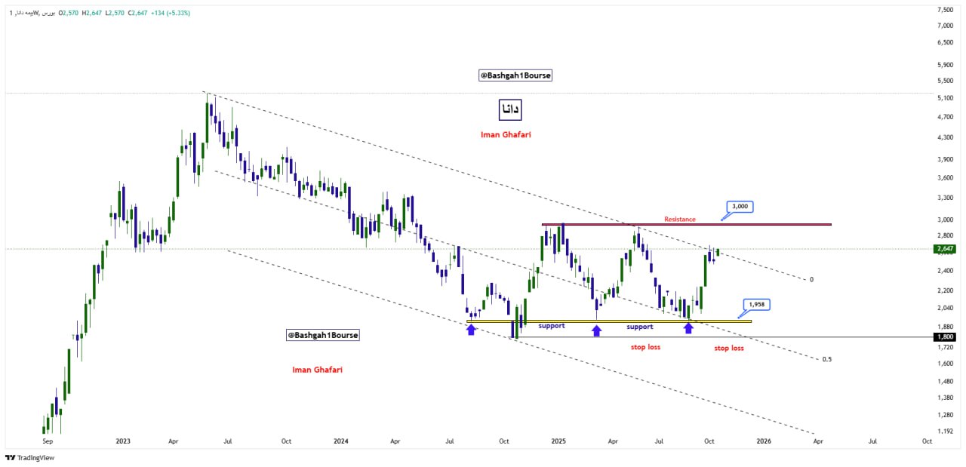Click the rightmost stop loss label

click(x=728, y=348)
